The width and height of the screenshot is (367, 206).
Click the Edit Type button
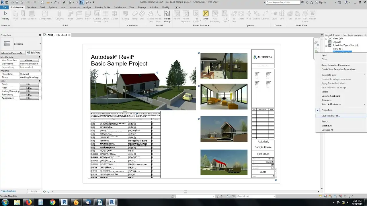point(34,53)
